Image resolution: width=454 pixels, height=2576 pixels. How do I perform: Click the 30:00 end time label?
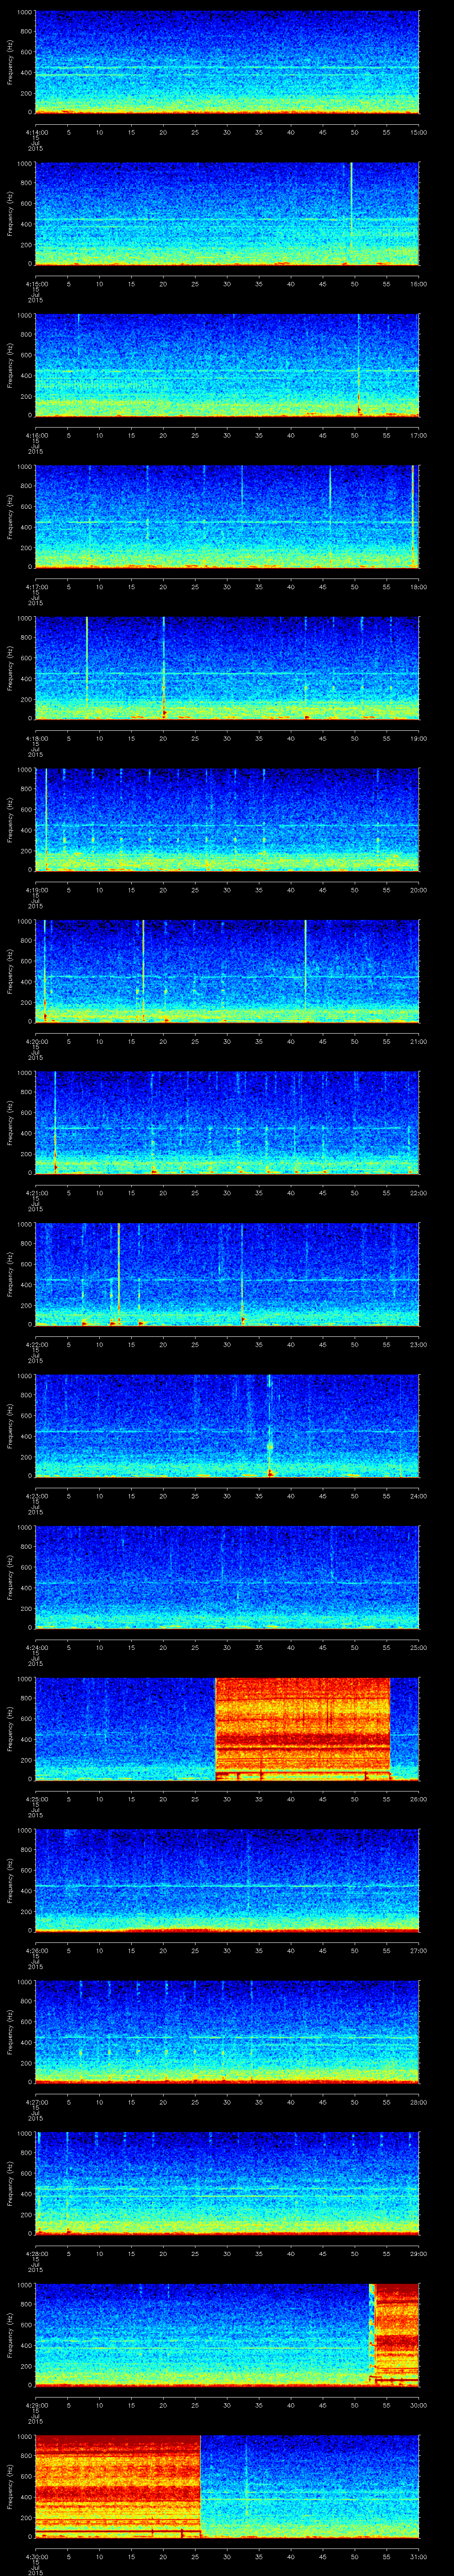419,2405
